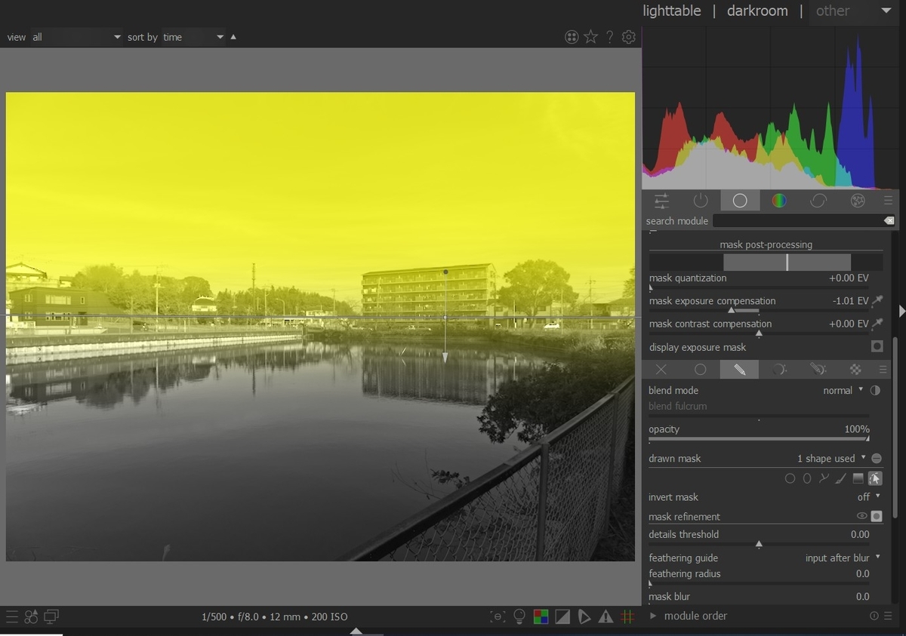Select the base modules circle tab

(x=740, y=201)
